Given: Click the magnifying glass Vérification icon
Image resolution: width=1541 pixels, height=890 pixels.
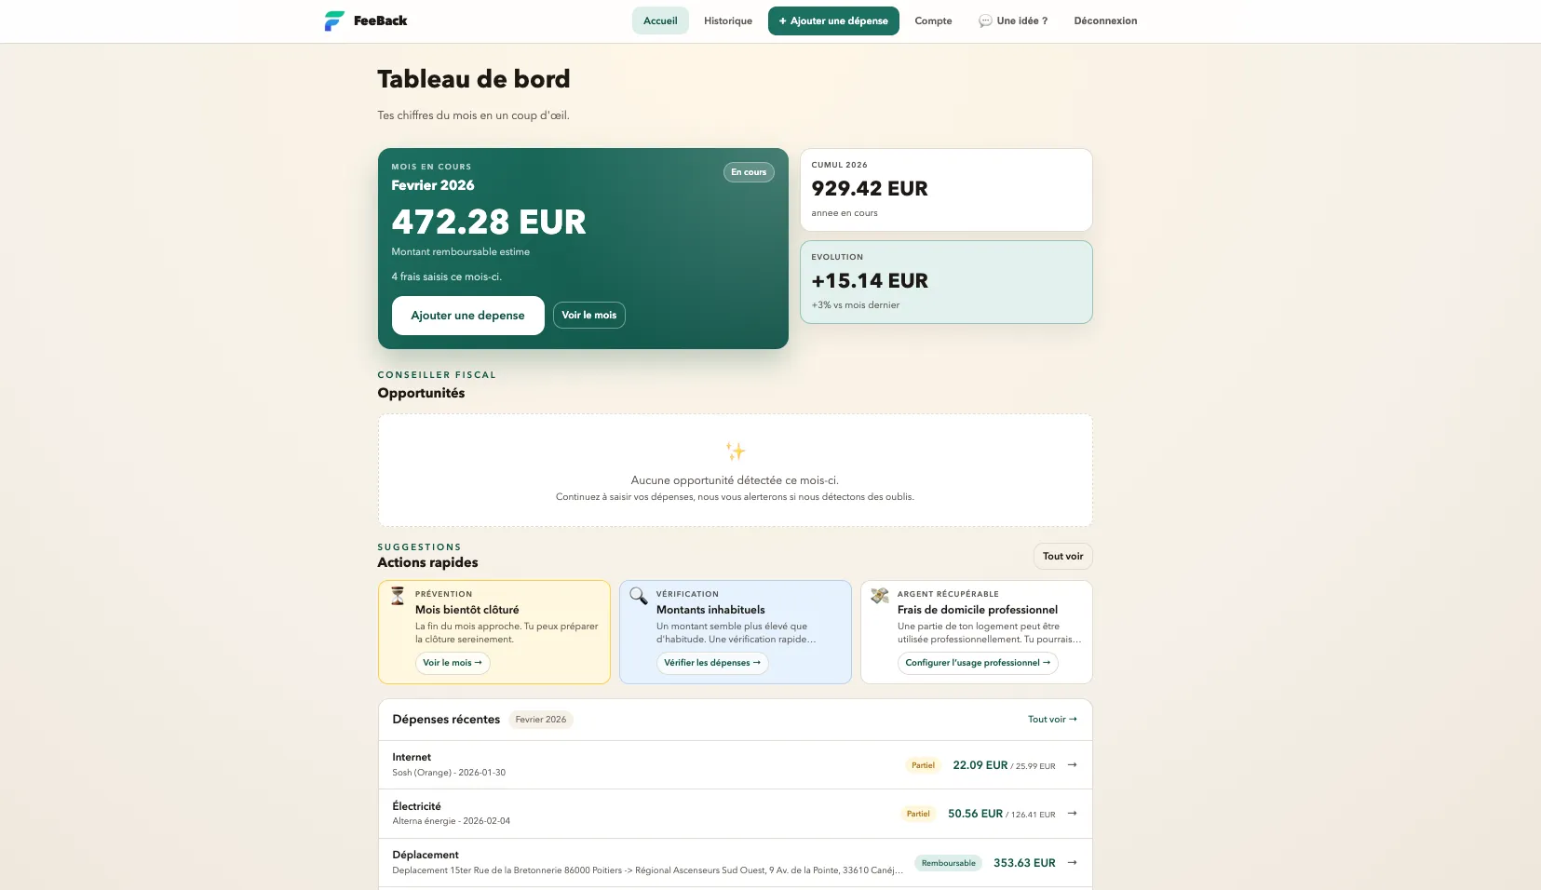Looking at the screenshot, I should click(x=639, y=596).
